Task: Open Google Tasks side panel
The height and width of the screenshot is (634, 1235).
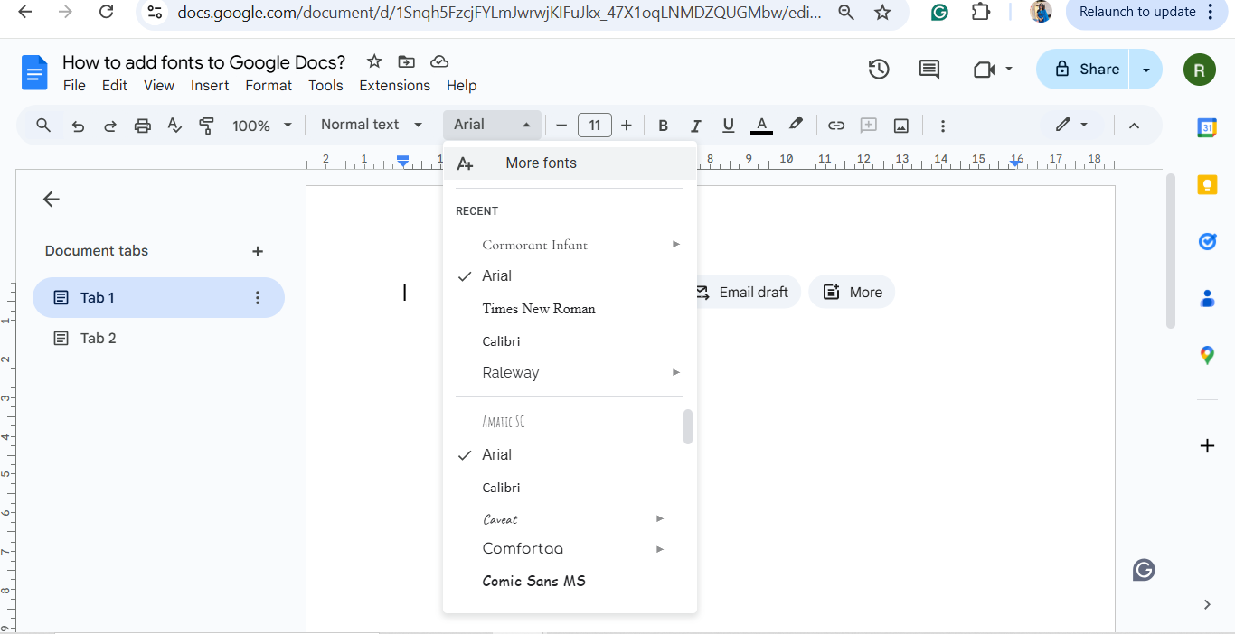Action: pos(1207,241)
